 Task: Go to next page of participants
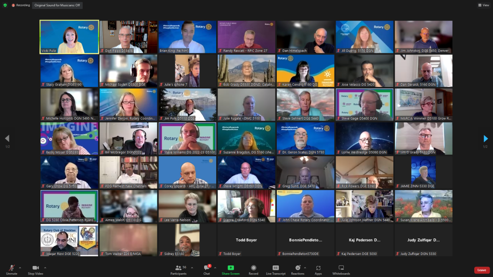[486, 139]
